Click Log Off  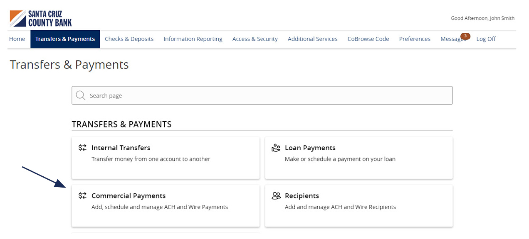tap(486, 39)
